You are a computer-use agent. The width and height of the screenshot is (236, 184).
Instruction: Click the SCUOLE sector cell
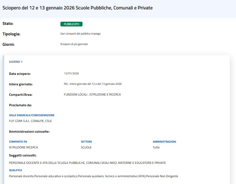coord(86,147)
